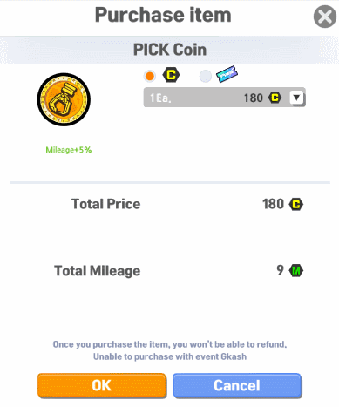Click the Gkash currency icon beside orange radio

coord(171,75)
